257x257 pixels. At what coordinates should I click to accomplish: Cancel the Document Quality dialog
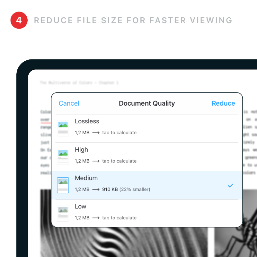pyautogui.click(x=69, y=103)
